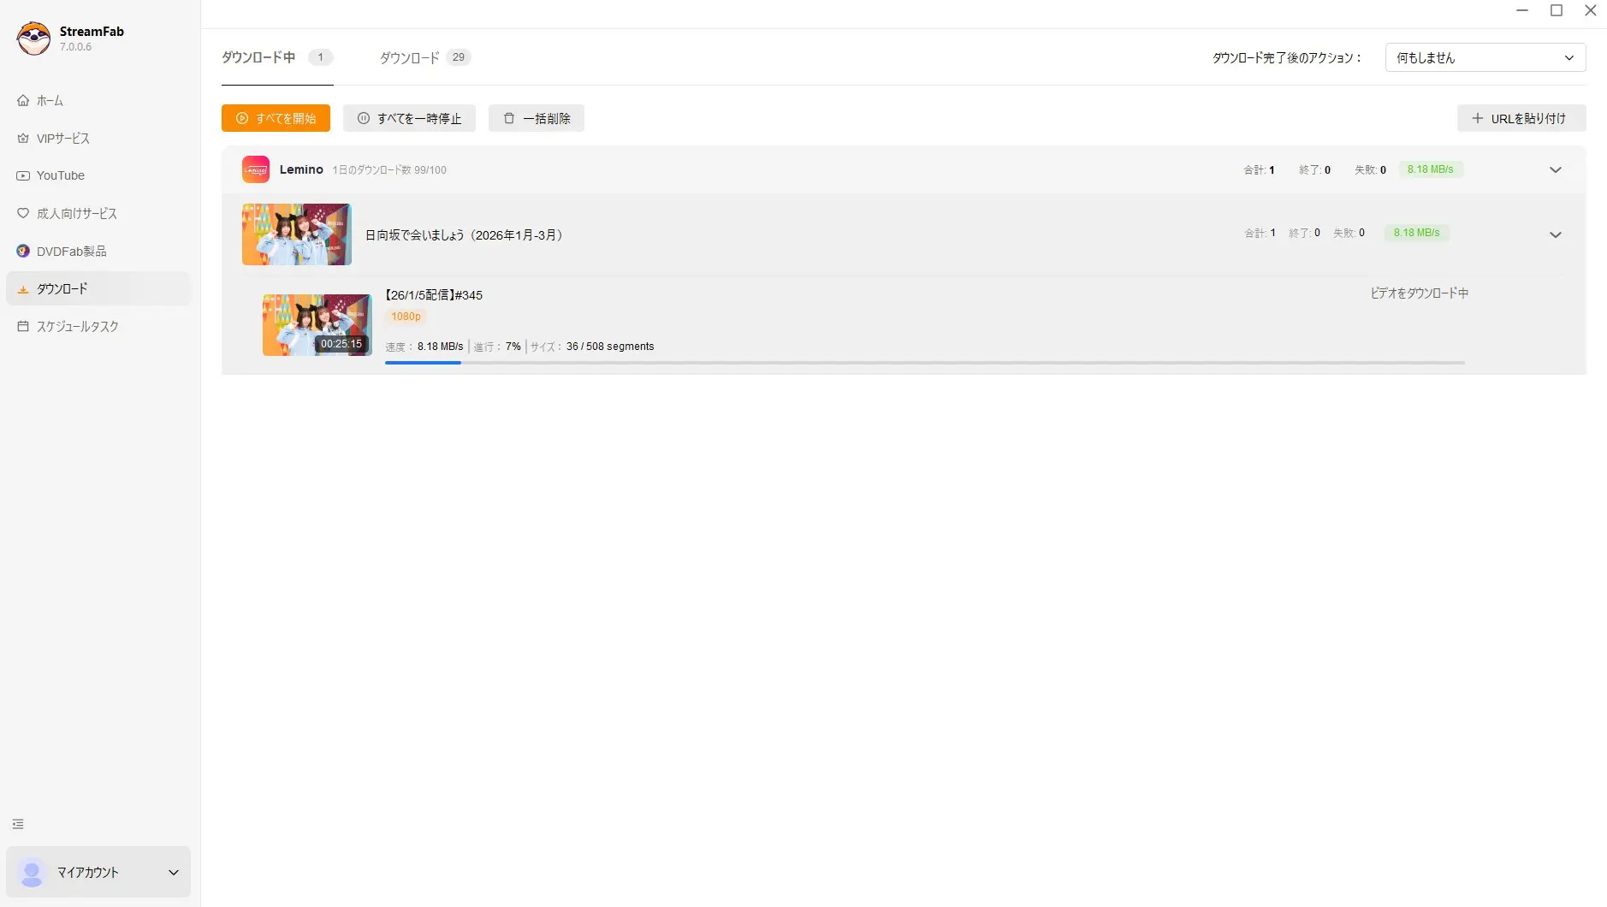
Task: Collapse the sidebar with menu icon
Action: point(18,824)
